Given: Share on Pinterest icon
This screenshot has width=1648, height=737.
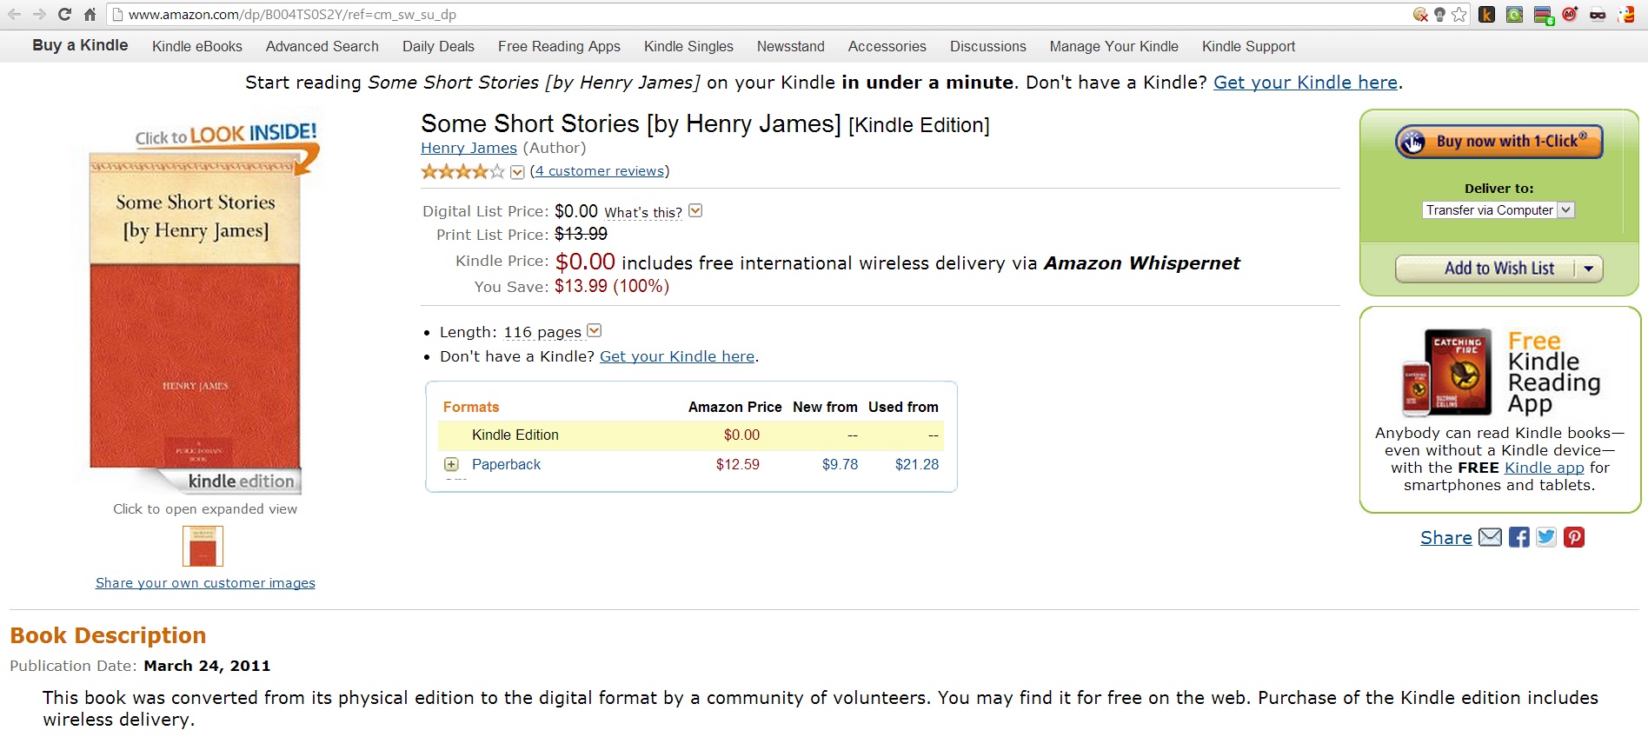Looking at the screenshot, I should click(x=1574, y=537).
